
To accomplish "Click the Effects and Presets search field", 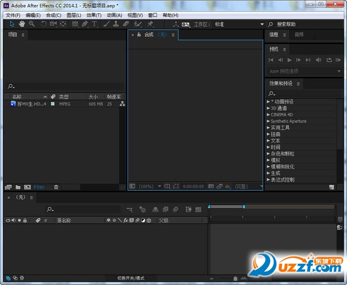I will (304, 94).
